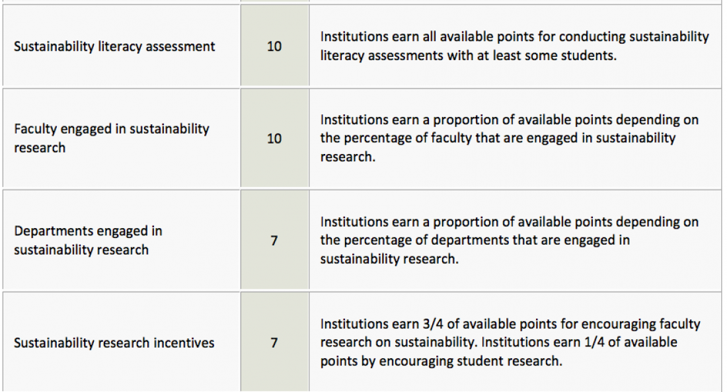This screenshot has width=727, height=392.
Task: Select the points value for research incentives
Action: (x=274, y=343)
